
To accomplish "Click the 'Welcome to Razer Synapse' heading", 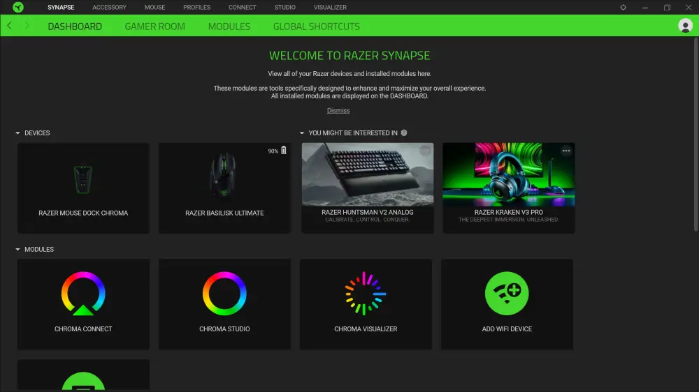I will [349, 56].
